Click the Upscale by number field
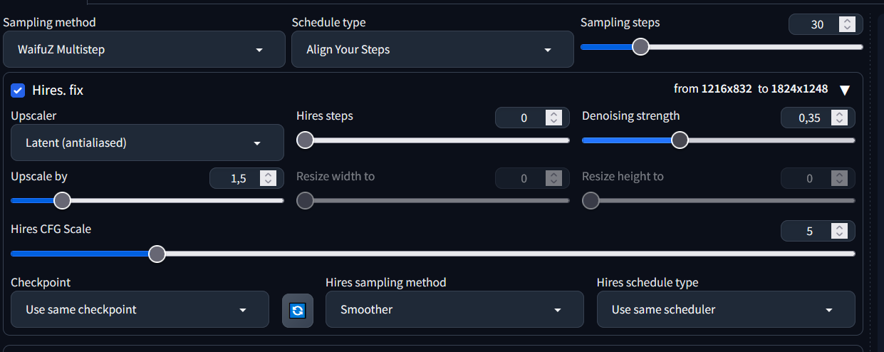 click(x=238, y=179)
